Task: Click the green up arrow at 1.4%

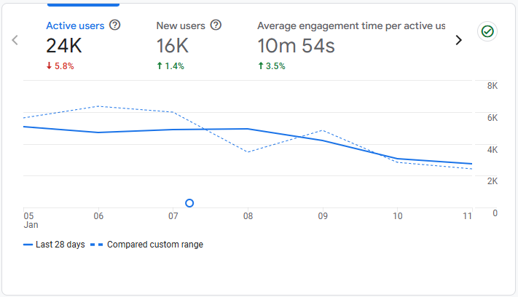Action: coord(160,66)
